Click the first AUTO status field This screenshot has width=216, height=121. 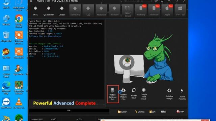[x=54, y=120]
